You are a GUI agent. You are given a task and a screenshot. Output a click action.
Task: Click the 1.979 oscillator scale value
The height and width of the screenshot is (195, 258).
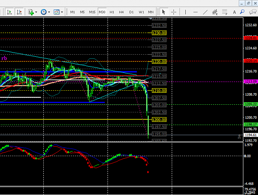(249, 145)
